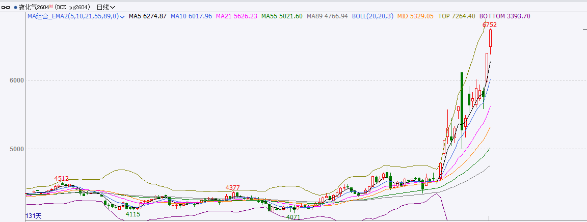Select the MA10 6017.96 legend
This screenshot has height=222, width=587.
click(x=191, y=16)
